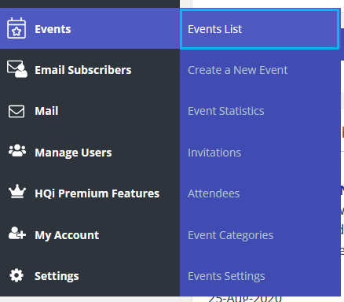Screen dimensions: 344x302
Task: Click the Email Subscribers envelope icon
Action: click(17, 69)
